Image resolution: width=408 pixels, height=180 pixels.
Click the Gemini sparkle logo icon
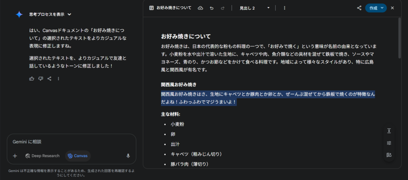tap(19, 15)
